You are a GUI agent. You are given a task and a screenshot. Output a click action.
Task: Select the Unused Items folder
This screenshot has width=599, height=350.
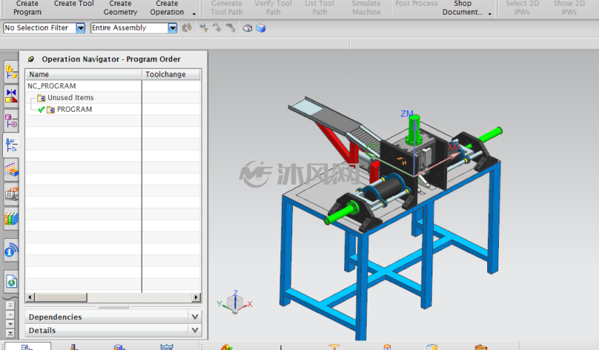[x=70, y=98]
